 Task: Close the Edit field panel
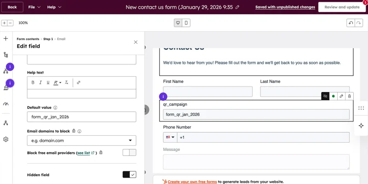click(x=136, y=42)
